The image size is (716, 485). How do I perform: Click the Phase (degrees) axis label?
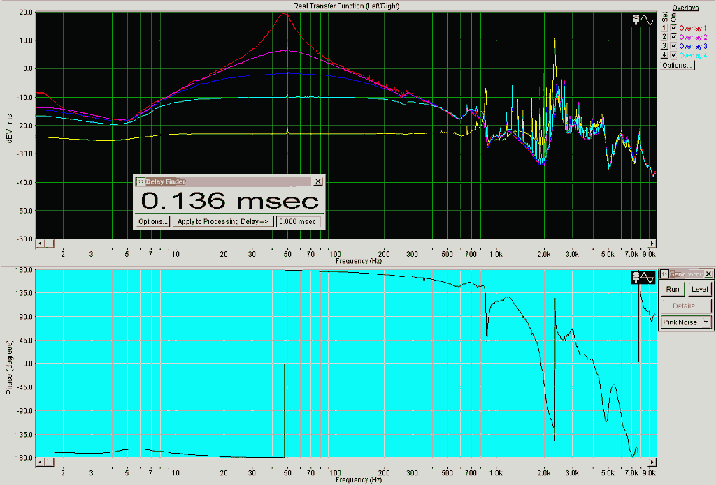(10, 367)
